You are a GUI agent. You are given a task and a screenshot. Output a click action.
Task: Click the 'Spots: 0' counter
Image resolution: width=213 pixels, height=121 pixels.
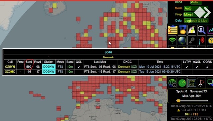(181, 91)
